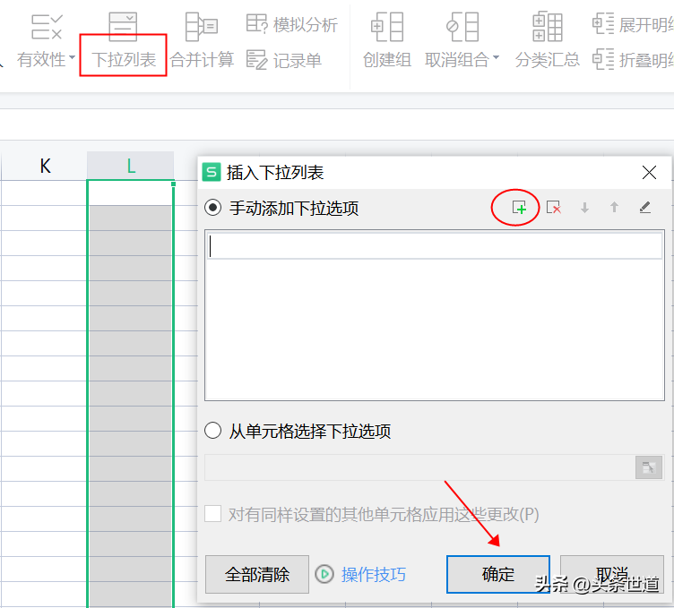
Task: Click the range selector icon
Action: click(648, 467)
